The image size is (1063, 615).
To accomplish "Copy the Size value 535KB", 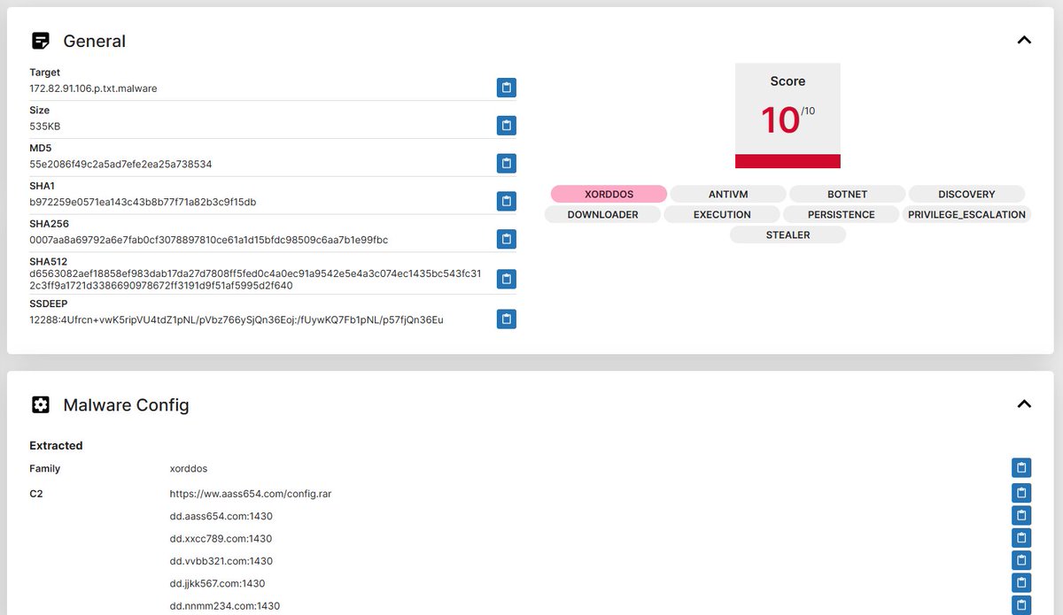I will click(506, 126).
